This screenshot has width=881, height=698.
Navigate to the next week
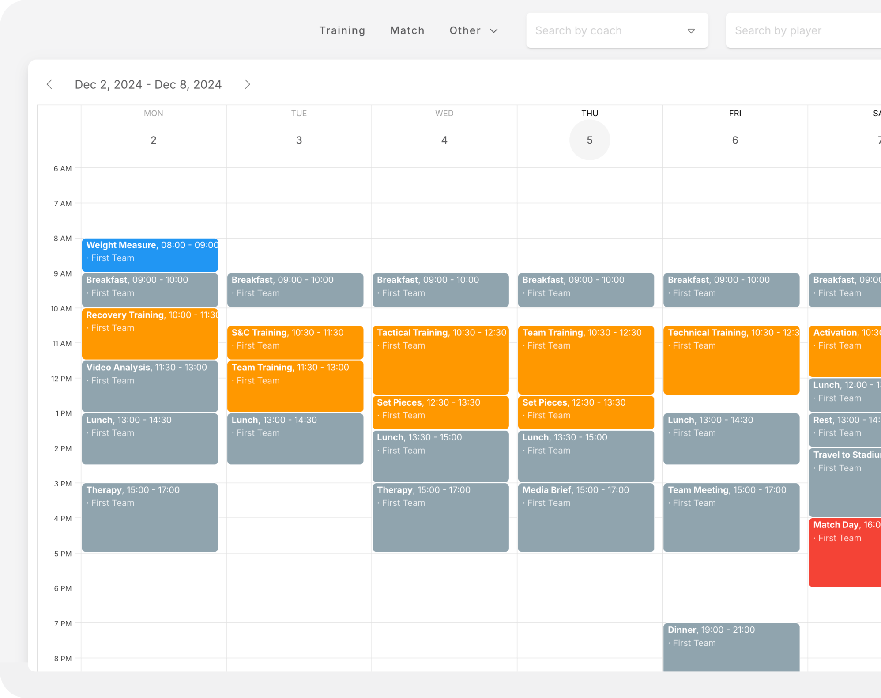pyautogui.click(x=248, y=84)
